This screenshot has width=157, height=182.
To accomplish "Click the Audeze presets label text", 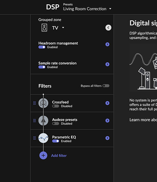I will [x=65, y=120].
